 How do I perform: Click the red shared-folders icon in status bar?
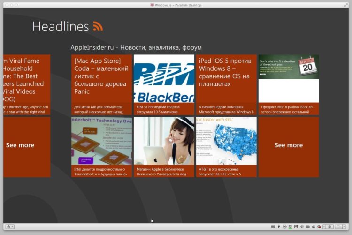[319, 227]
